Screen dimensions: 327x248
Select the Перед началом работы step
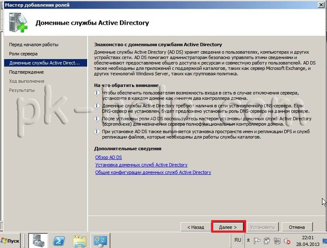point(34,45)
